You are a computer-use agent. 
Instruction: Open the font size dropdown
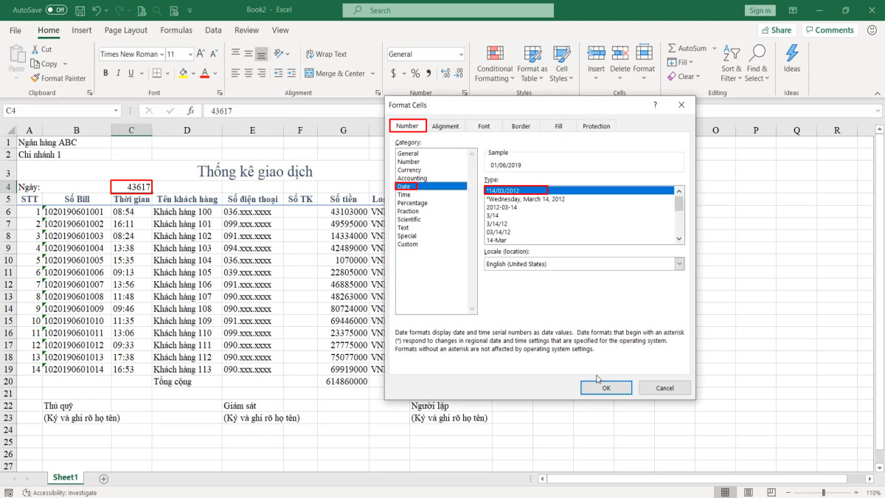[190, 54]
